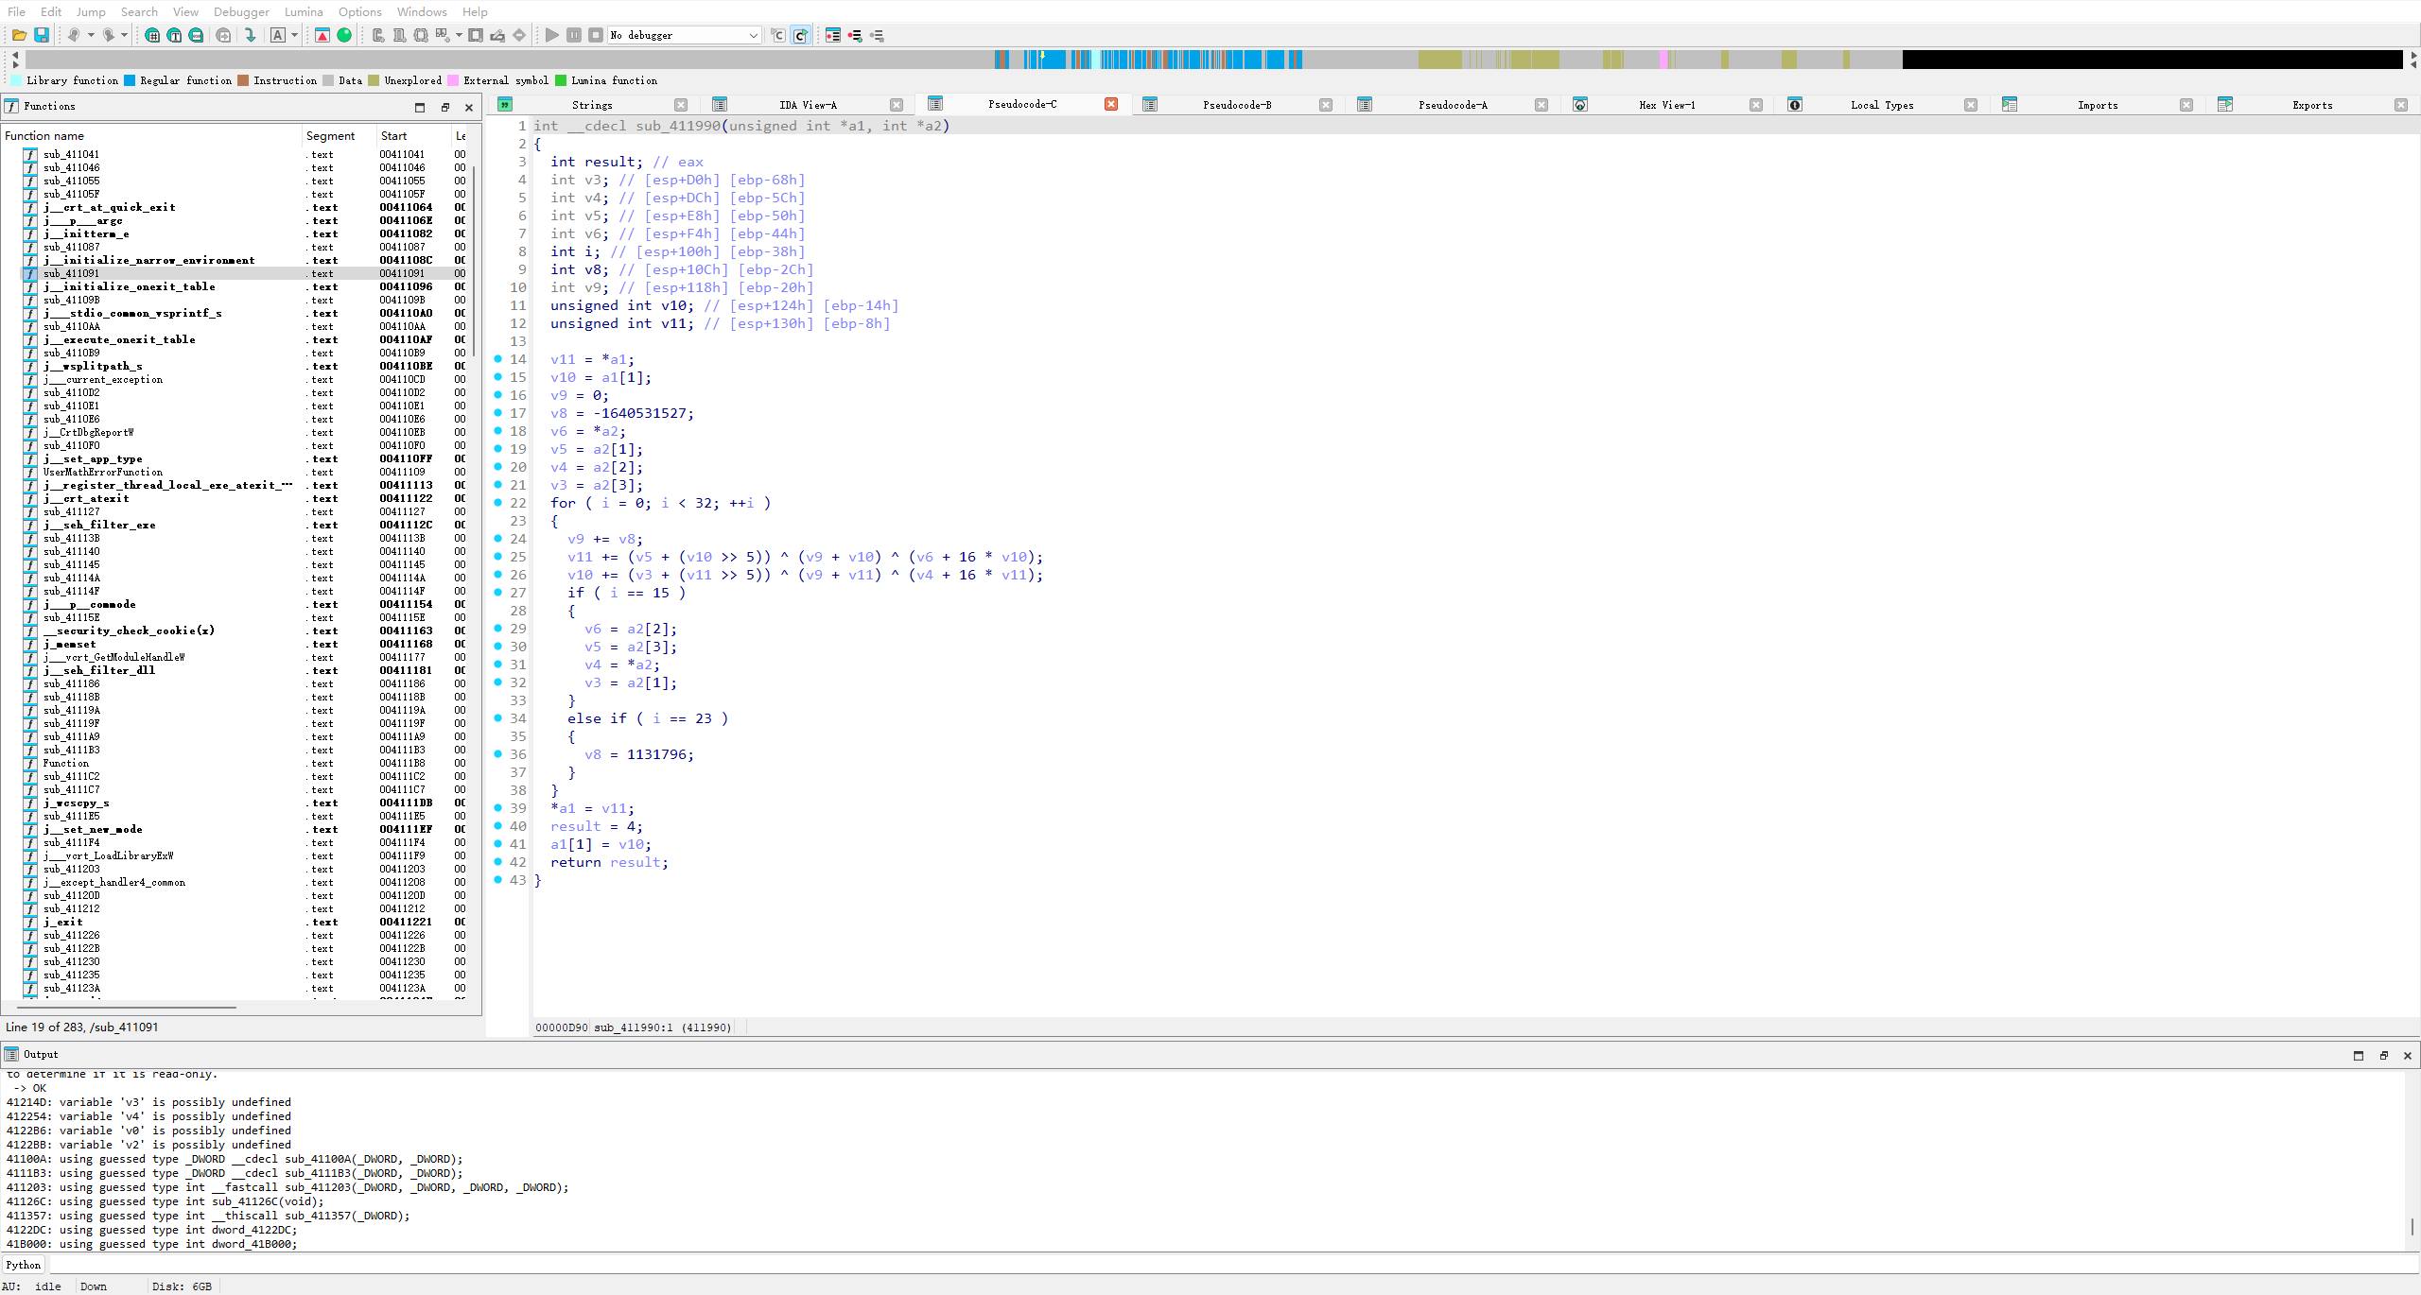Viewport: 2421px width, 1295px height.
Task: Open the Jump menu
Action: (91, 11)
